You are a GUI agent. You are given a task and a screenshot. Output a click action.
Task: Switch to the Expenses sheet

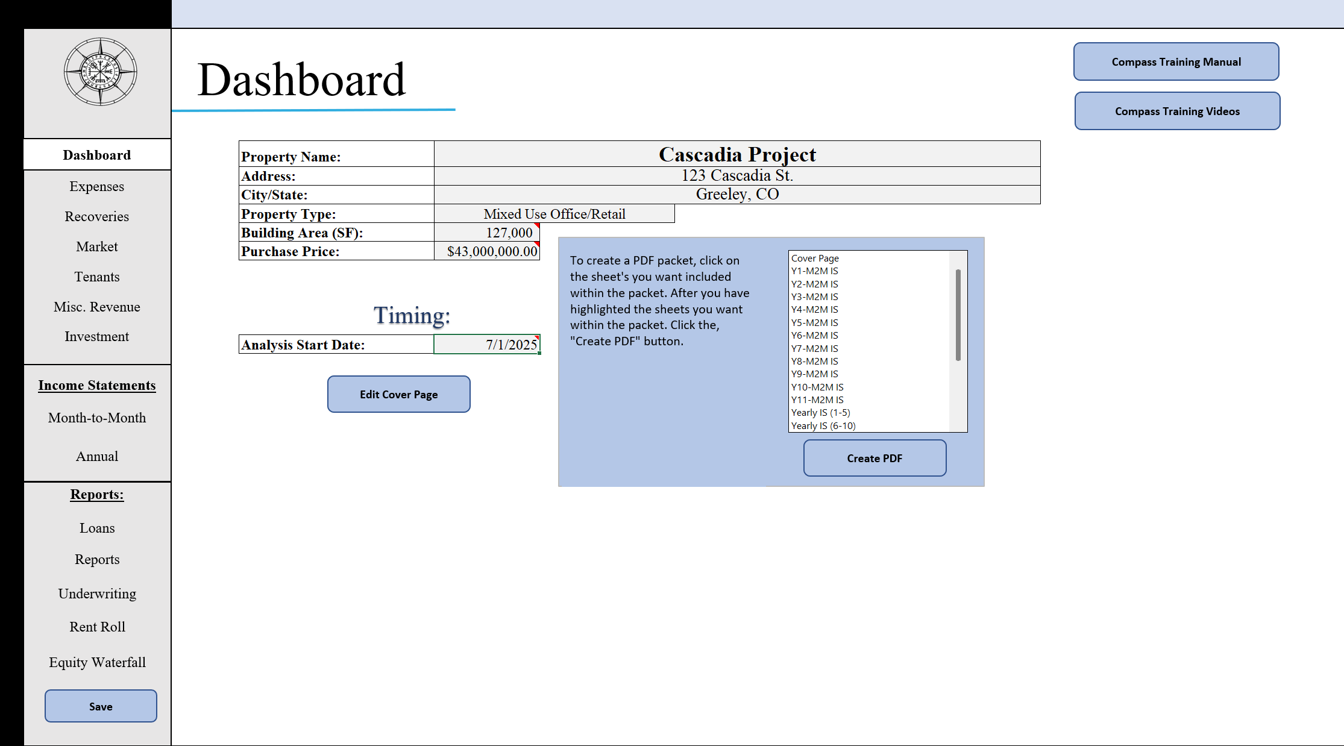point(96,186)
